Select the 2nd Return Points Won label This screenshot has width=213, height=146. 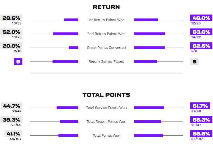point(106,34)
